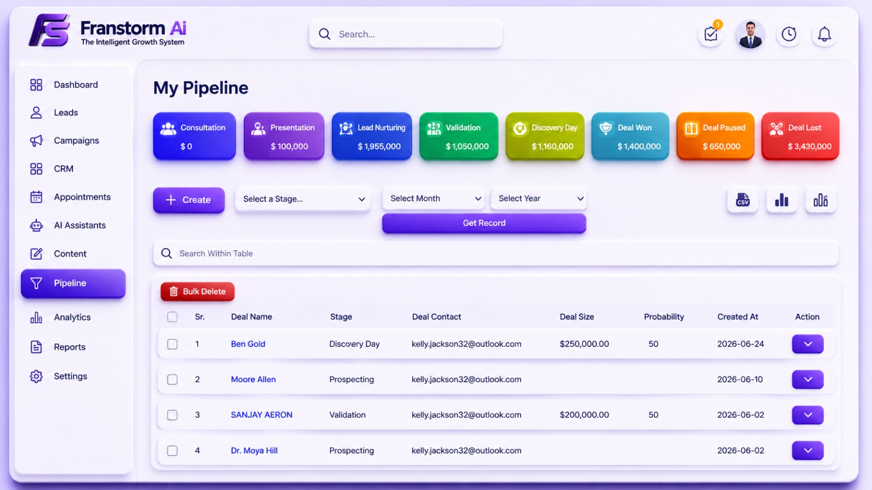The image size is (872, 490).
Task: Sort by the Created At column header
Action: (x=737, y=317)
